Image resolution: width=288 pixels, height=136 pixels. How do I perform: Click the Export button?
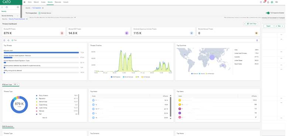pos(268,26)
